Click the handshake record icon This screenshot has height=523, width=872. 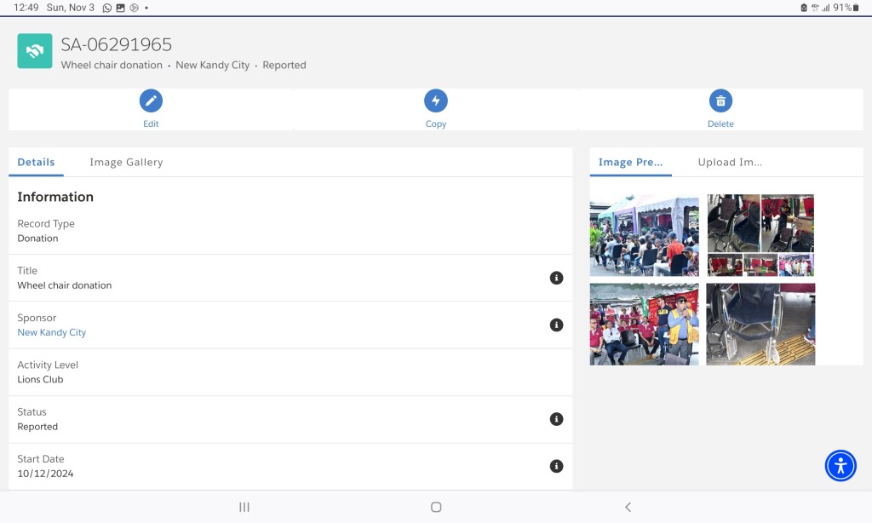click(x=34, y=50)
